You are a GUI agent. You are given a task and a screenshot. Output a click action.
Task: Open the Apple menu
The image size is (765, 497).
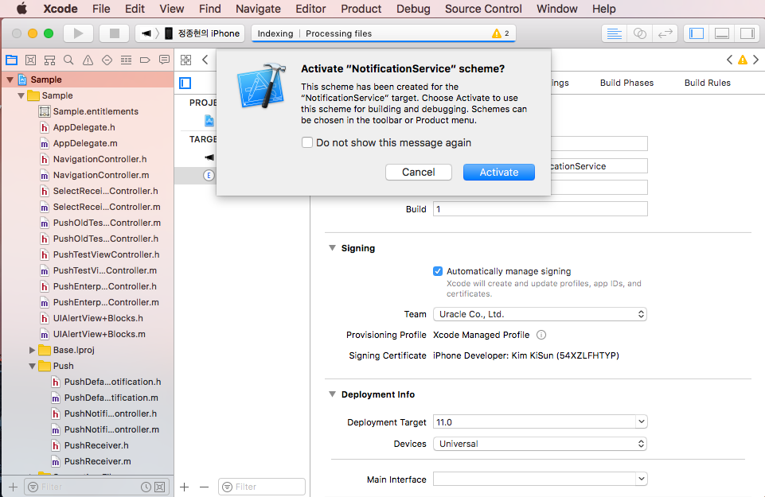tap(22, 9)
